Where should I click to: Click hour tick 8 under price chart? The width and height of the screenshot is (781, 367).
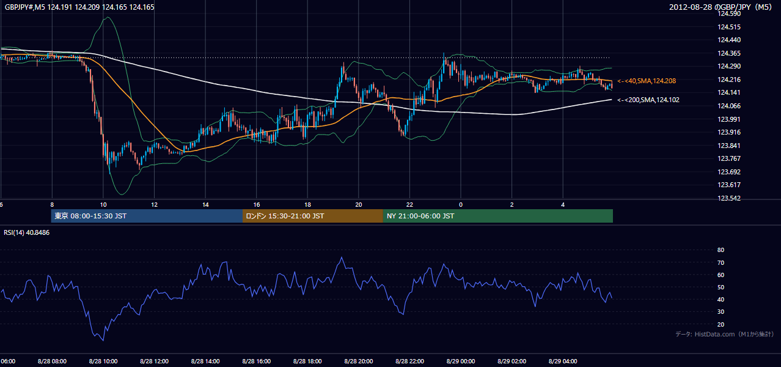(52, 205)
